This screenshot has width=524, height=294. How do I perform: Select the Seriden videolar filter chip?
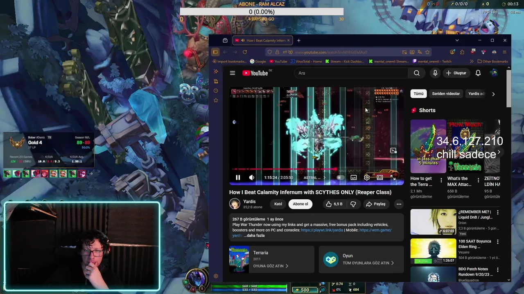click(446, 94)
